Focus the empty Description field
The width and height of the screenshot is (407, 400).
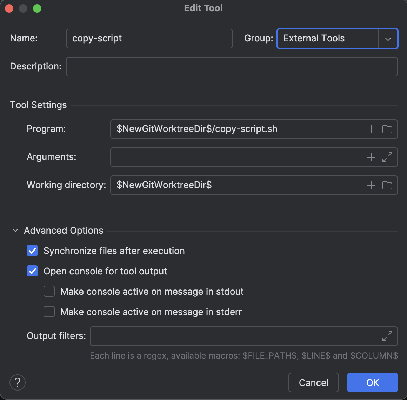point(232,66)
